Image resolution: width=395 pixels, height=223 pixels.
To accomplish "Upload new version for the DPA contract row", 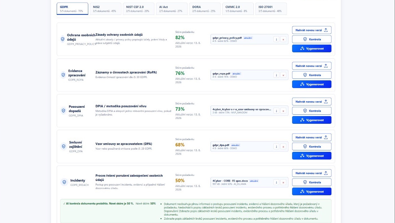I will (x=312, y=137).
